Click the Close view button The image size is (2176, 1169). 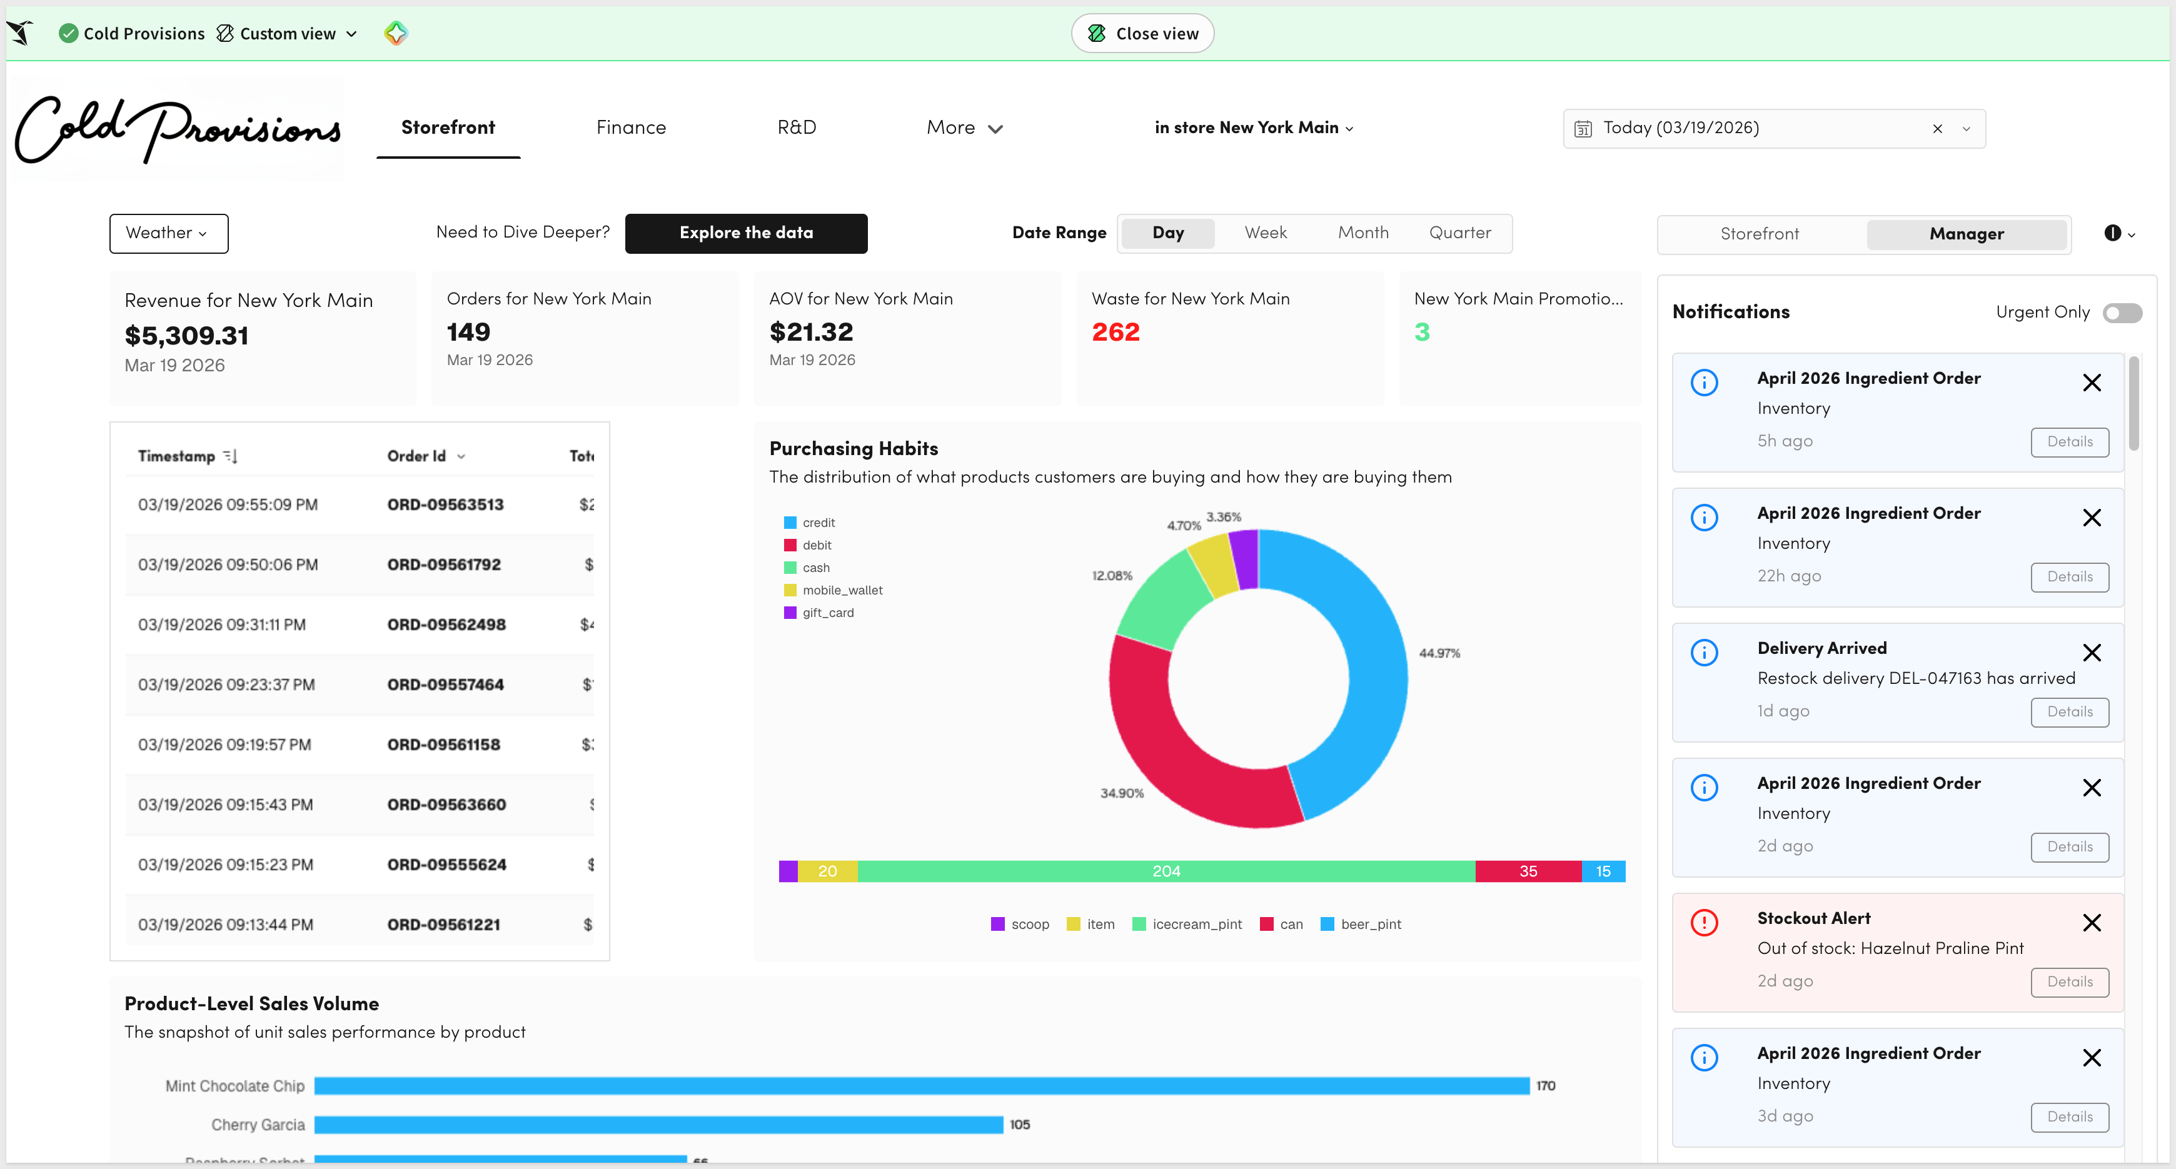1142,34
